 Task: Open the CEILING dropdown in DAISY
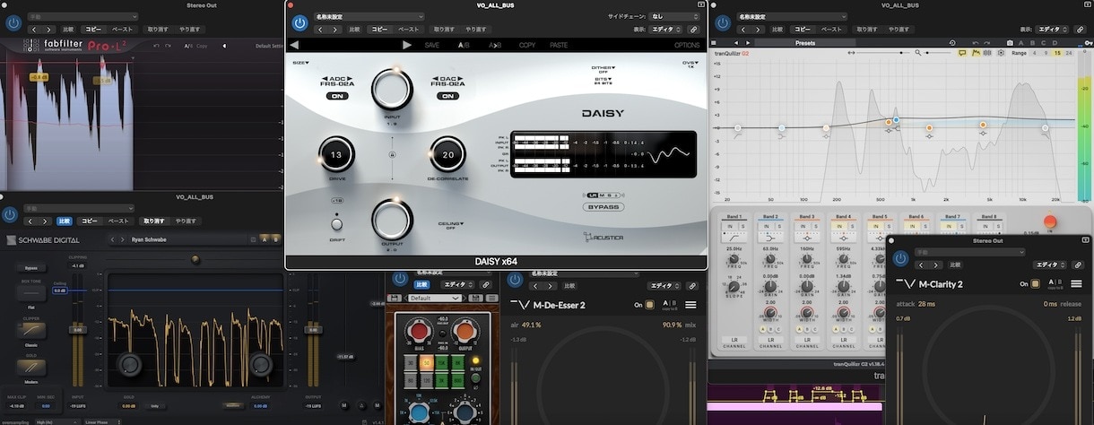click(450, 225)
